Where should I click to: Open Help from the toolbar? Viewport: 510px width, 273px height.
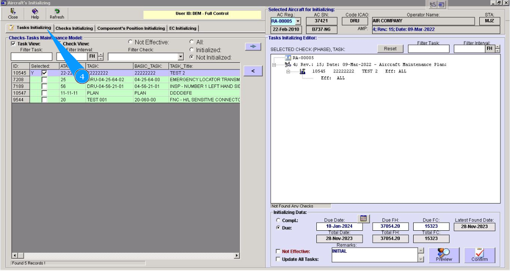[x=35, y=14]
